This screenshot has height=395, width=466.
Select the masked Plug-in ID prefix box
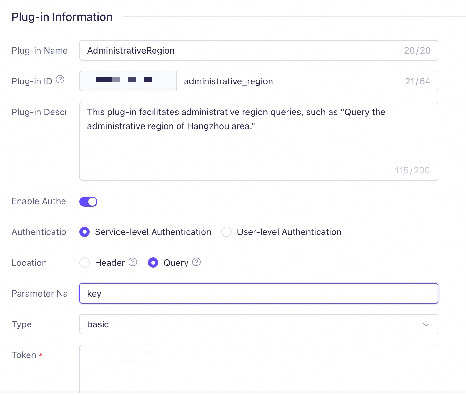(128, 81)
